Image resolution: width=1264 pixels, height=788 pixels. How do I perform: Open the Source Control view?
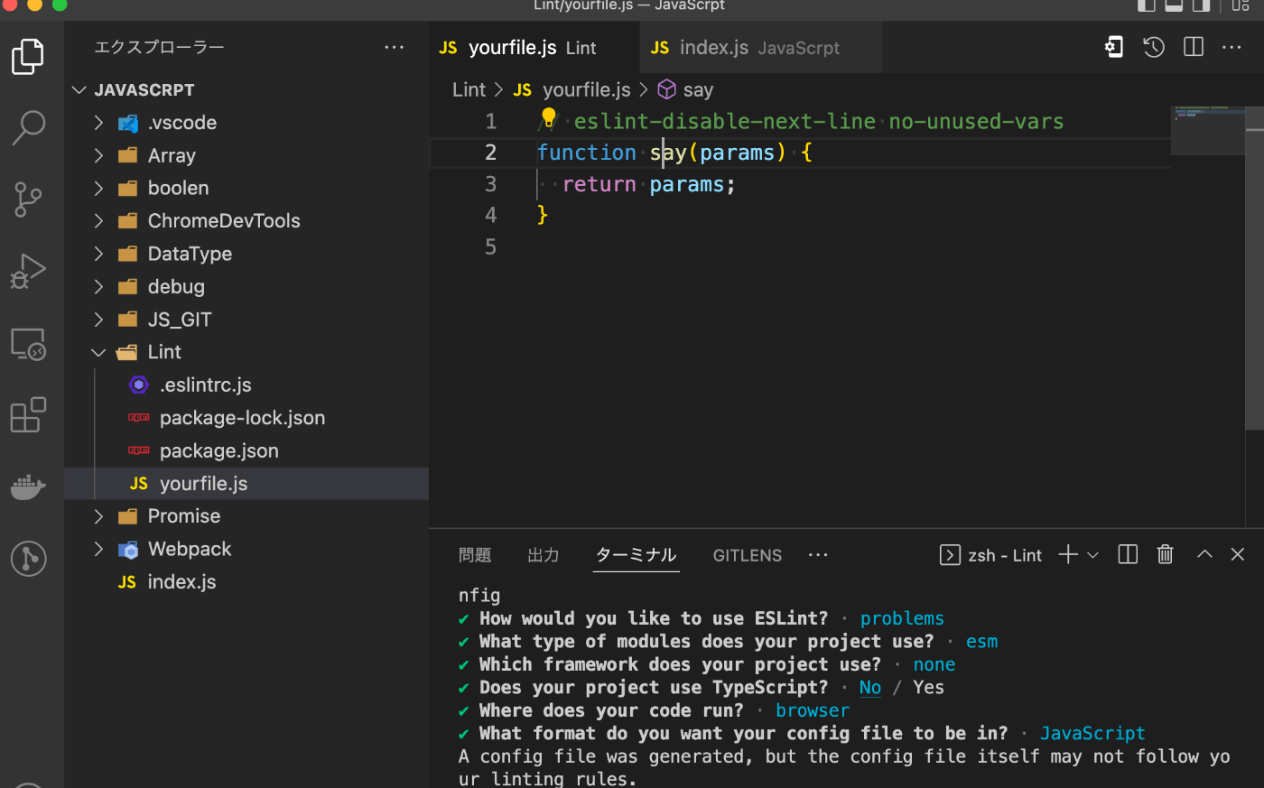tap(28, 199)
